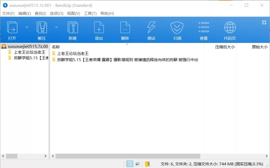Open the 选项(O) menu
This screenshot has width=270, height=168.
coord(56,13)
